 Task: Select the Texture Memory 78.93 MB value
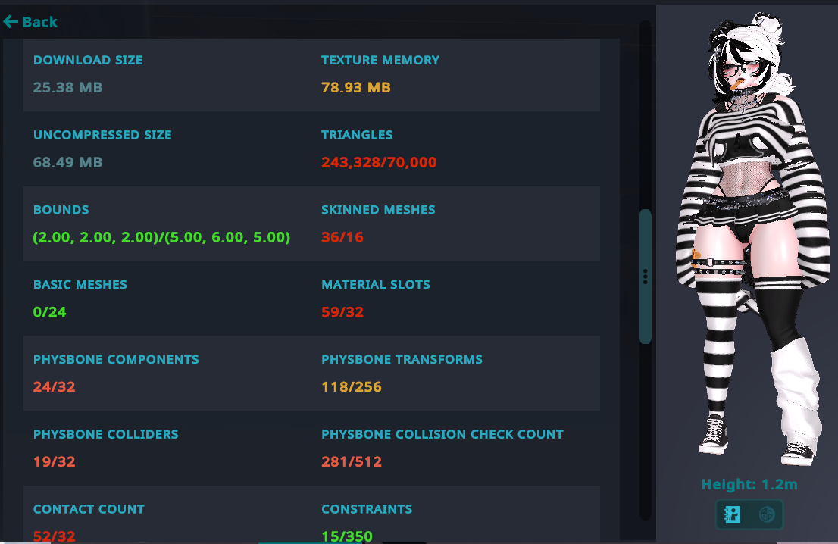click(355, 87)
